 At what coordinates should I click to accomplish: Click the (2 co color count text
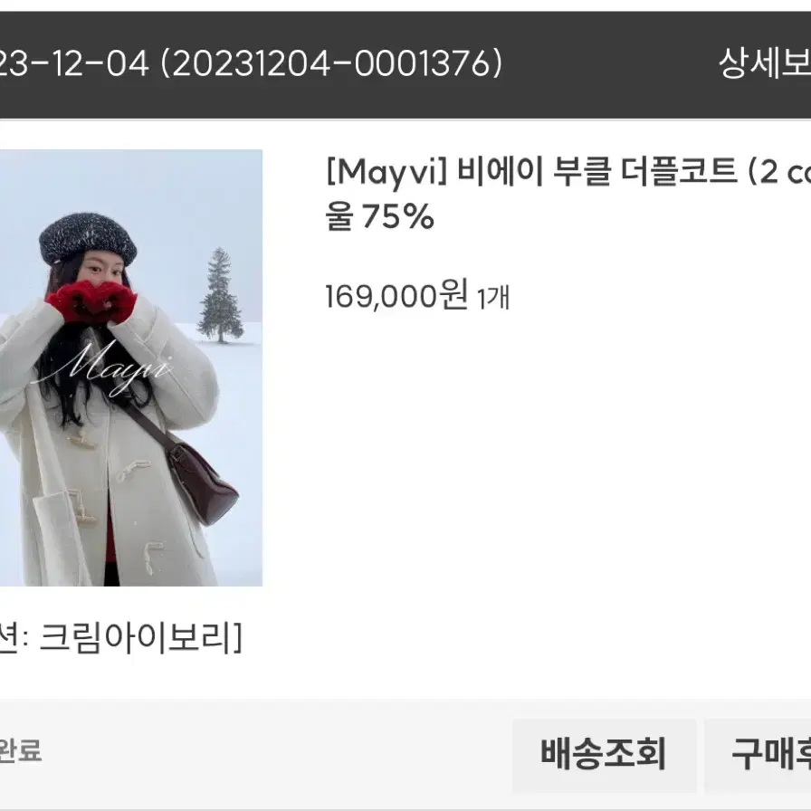[x=779, y=172]
